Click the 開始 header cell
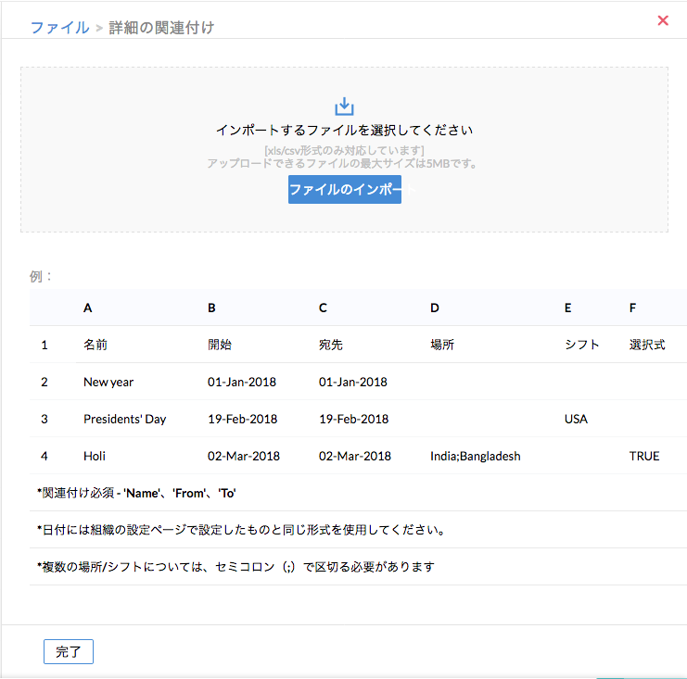 (220, 345)
